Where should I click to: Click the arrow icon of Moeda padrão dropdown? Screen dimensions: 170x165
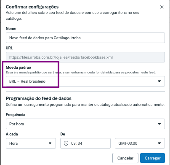(x=159, y=81)
